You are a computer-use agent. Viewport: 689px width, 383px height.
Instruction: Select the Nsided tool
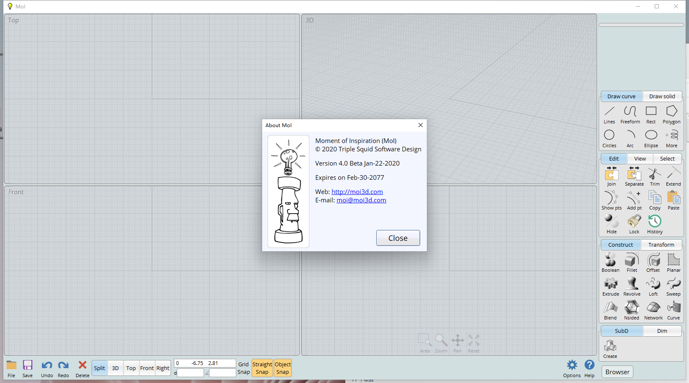point(632,310)
